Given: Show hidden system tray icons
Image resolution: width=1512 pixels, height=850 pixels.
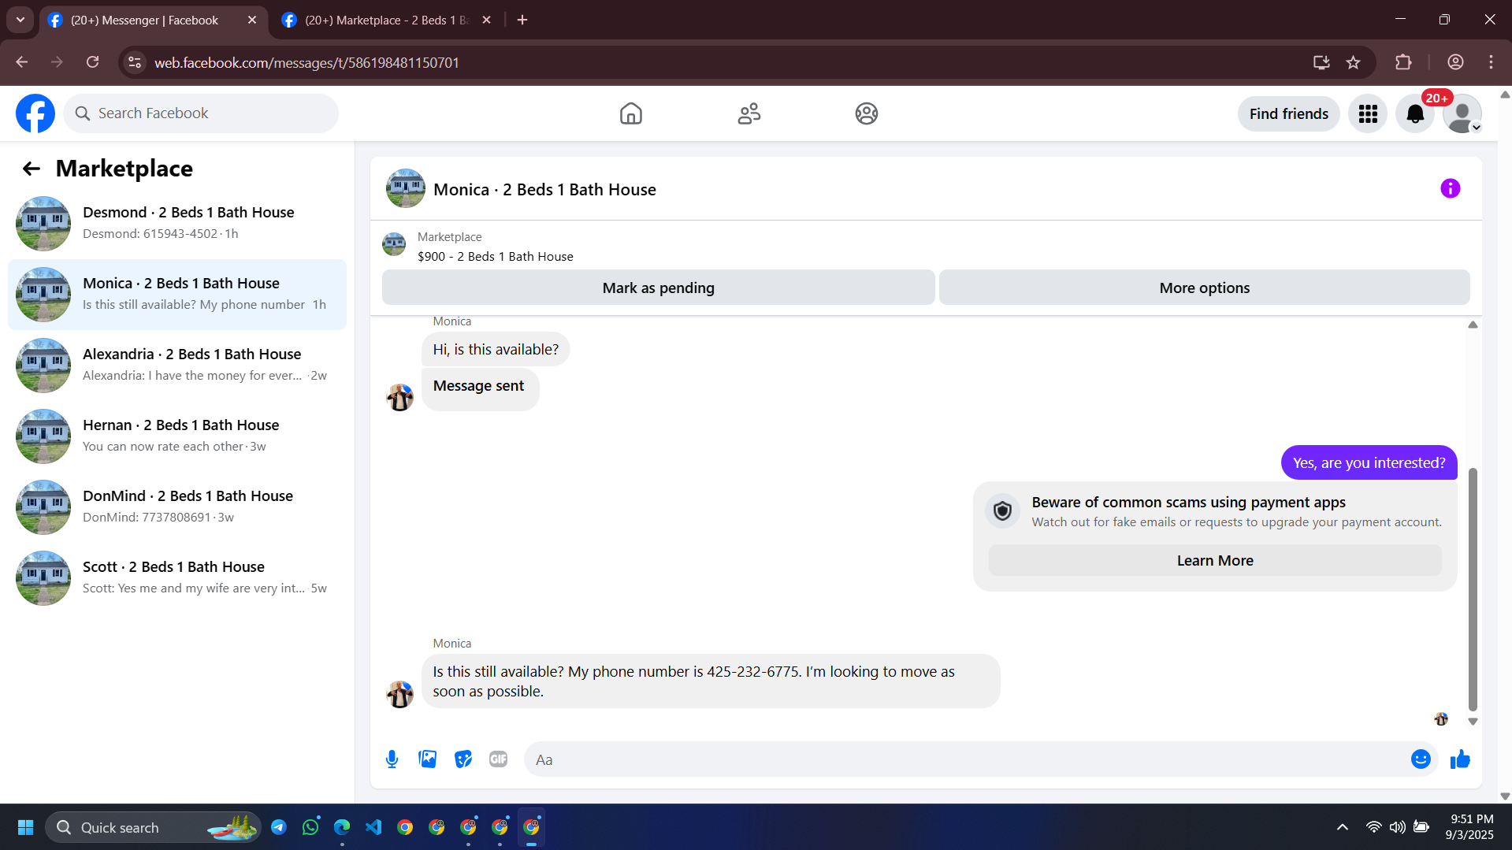Looking at the screenshot, I should (x=1343, y=827).
